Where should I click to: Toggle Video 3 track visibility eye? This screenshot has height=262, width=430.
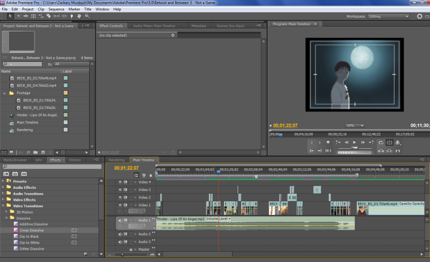click(x=120, y=189)
